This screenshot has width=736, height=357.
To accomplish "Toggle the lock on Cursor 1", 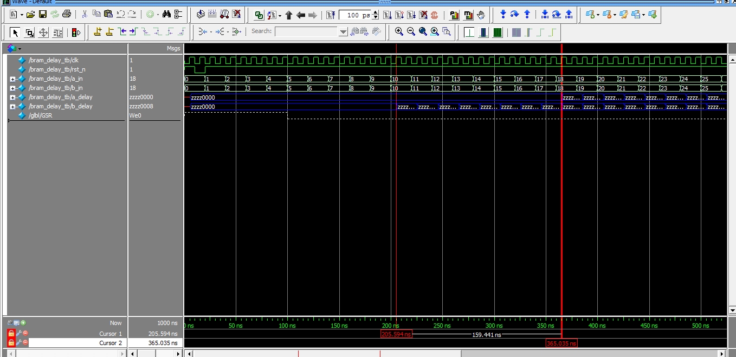I will pyautogui.click(x=11, y=334).
